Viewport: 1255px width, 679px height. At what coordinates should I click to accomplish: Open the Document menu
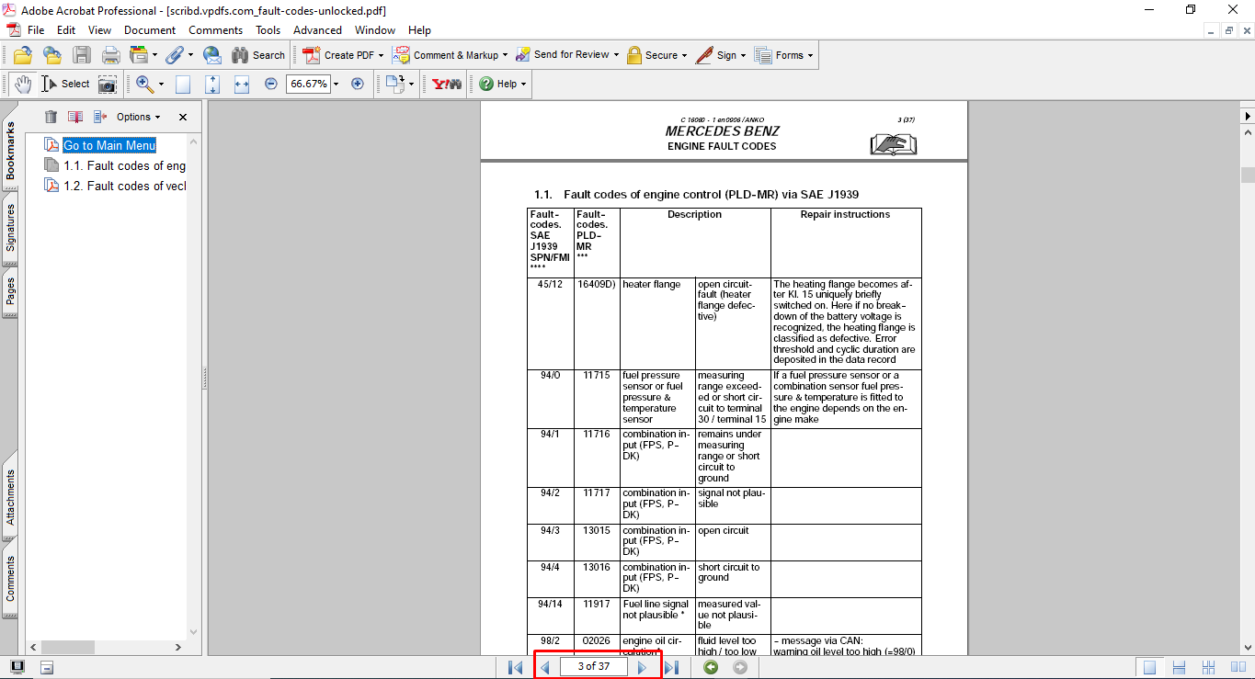(150, 30)
